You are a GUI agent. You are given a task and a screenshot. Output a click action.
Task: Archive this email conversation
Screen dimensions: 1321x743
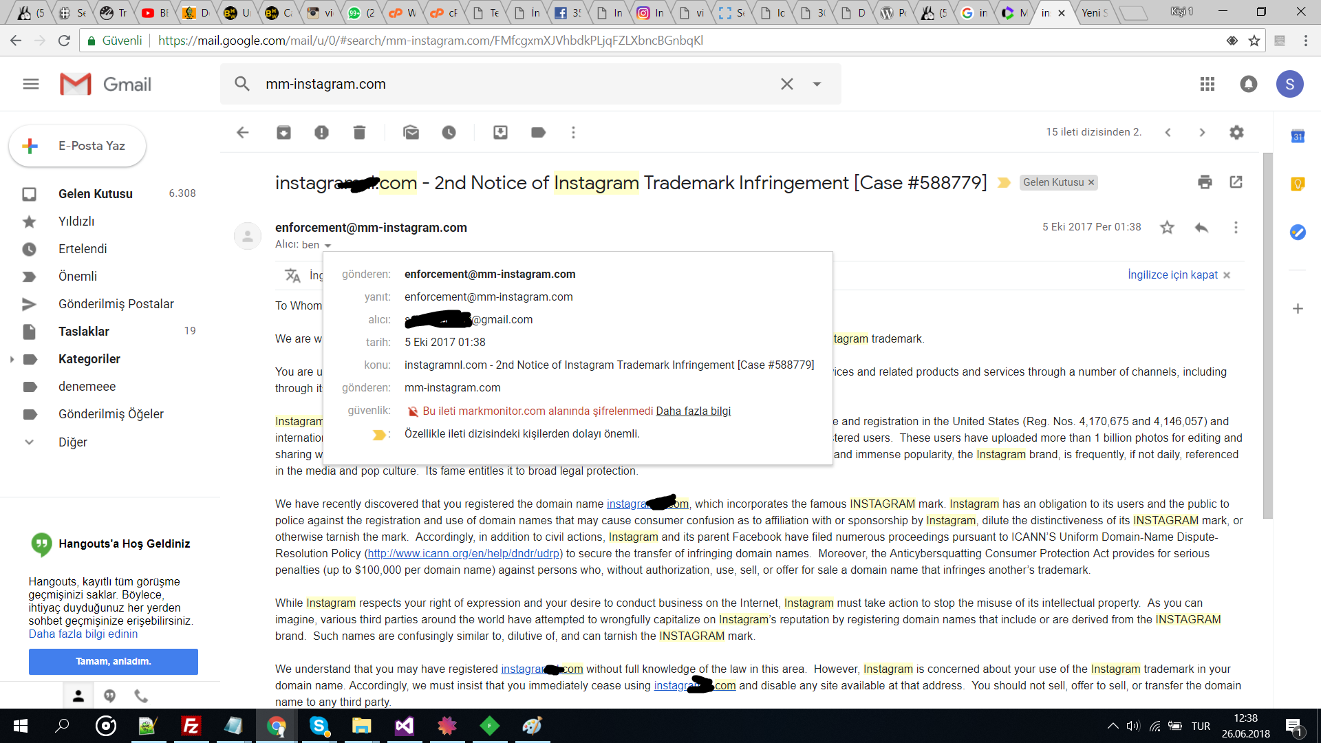[283, 132]
